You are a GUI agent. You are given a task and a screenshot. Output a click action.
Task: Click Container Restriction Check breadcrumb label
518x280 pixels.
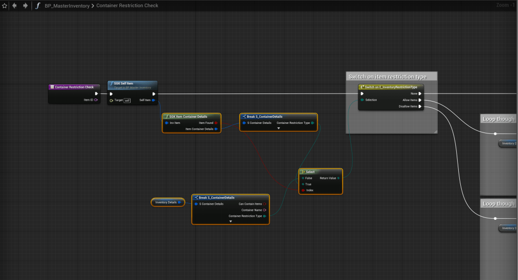click(127, 6)
